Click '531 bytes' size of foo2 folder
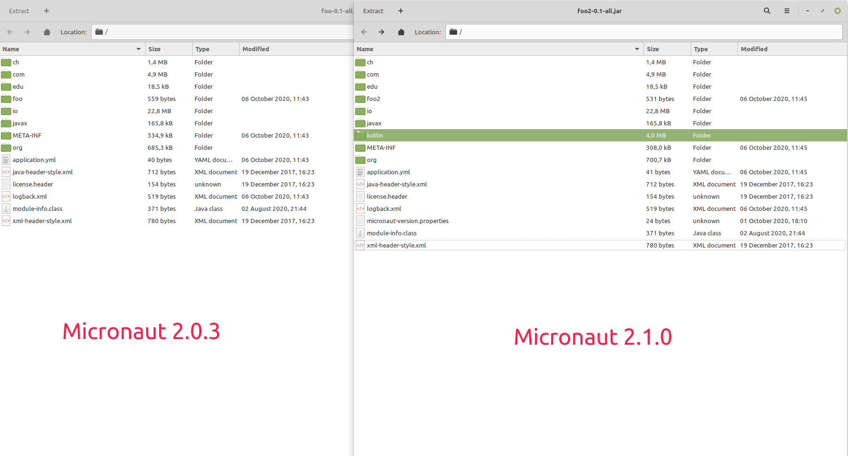 (660, 99)
